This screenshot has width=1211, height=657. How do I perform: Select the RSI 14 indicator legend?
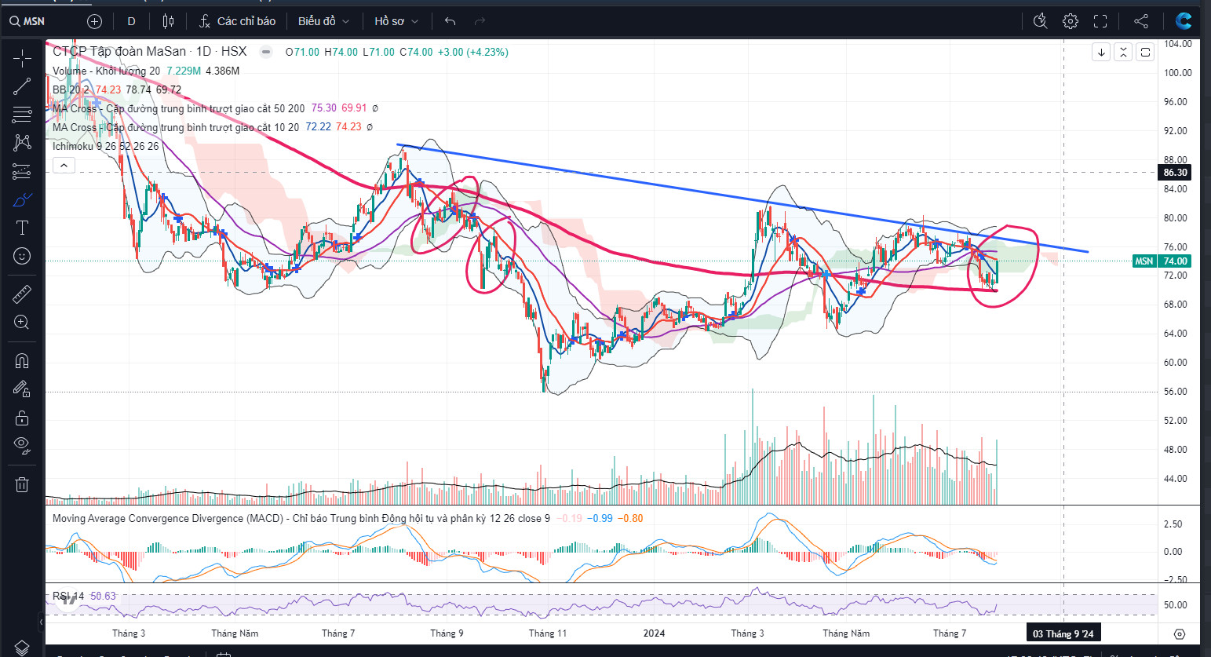[x=68, y=596]
